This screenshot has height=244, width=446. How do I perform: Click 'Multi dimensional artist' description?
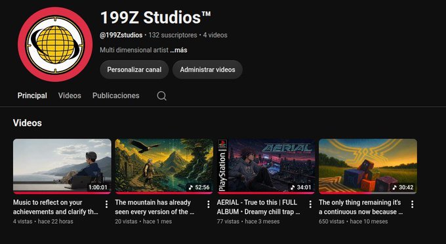click(x=134, y=50)
